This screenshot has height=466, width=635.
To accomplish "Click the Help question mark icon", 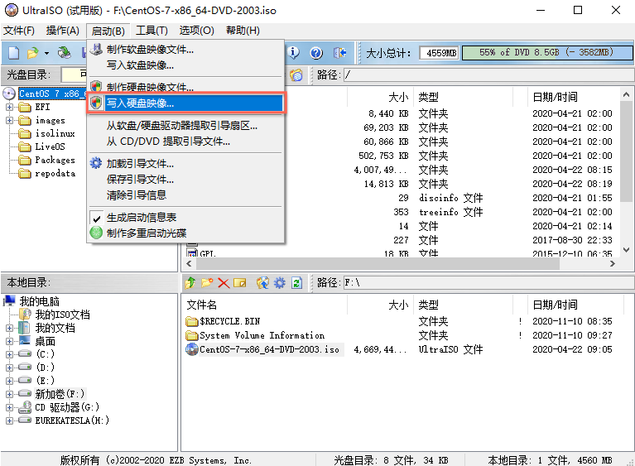I will pyautogui.click(x=316, y=53).
